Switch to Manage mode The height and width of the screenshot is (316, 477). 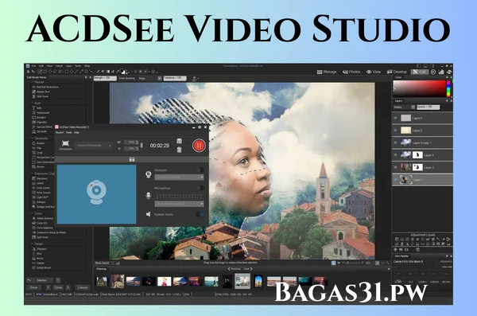pos(327,72)
